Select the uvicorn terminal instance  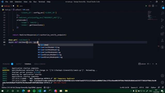[142, 64]
